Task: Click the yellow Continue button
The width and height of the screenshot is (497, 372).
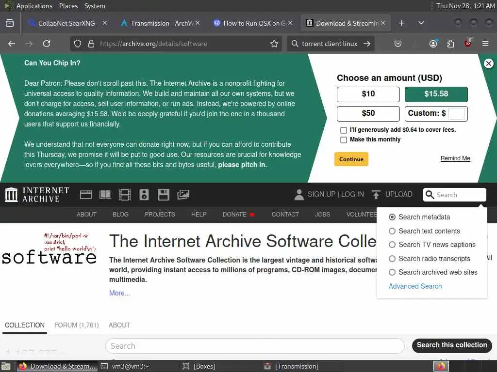Action: [351, 159]
